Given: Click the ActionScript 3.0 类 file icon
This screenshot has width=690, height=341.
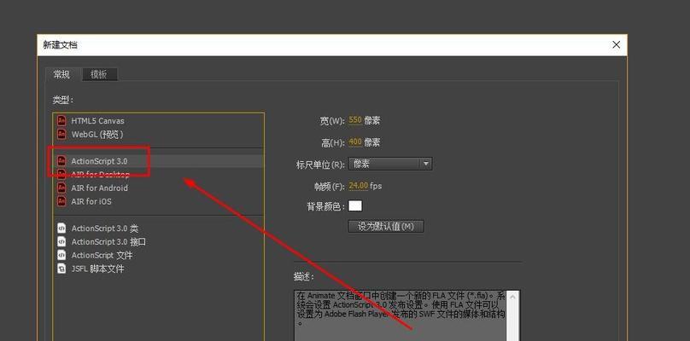Looking at the screenshot, I should (61, 228).
